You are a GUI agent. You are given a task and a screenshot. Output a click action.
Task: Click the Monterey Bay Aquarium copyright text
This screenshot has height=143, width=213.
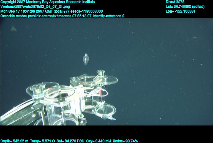tap(48, 2)
